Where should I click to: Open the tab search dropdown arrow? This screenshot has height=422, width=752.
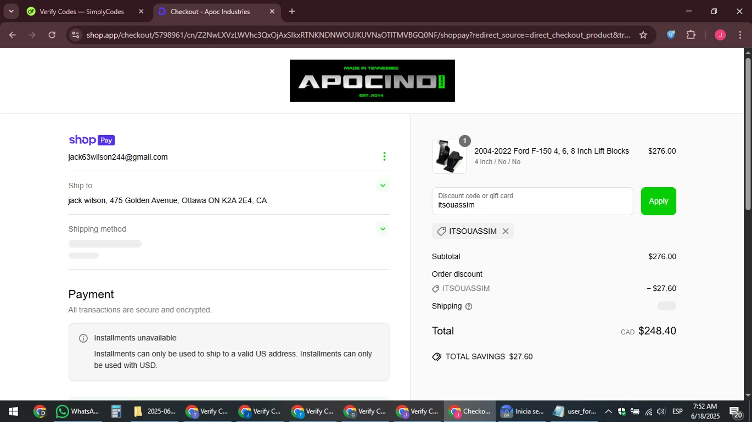click(11, 12)
